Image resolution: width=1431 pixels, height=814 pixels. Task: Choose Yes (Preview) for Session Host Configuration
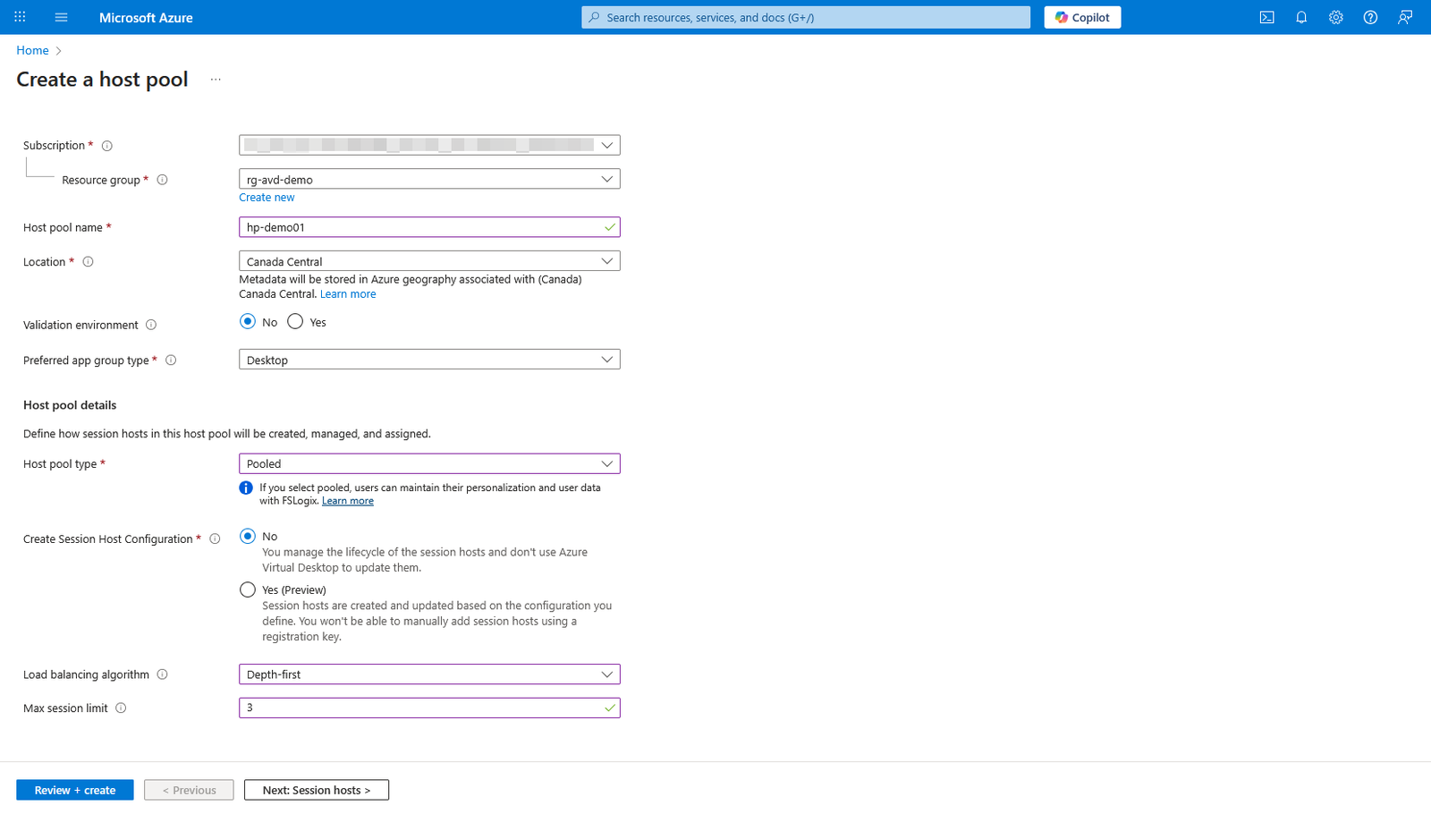tap(248, 589)
